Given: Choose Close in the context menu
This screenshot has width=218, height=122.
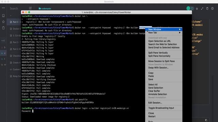Looking at the screenshot, I should pos(151,113).
